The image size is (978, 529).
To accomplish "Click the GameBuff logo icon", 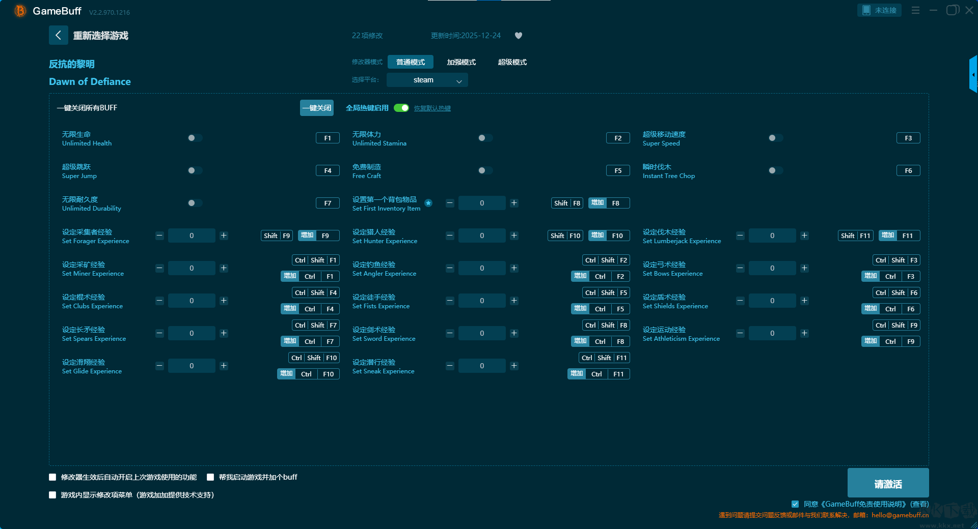I will tap(20, 11).
